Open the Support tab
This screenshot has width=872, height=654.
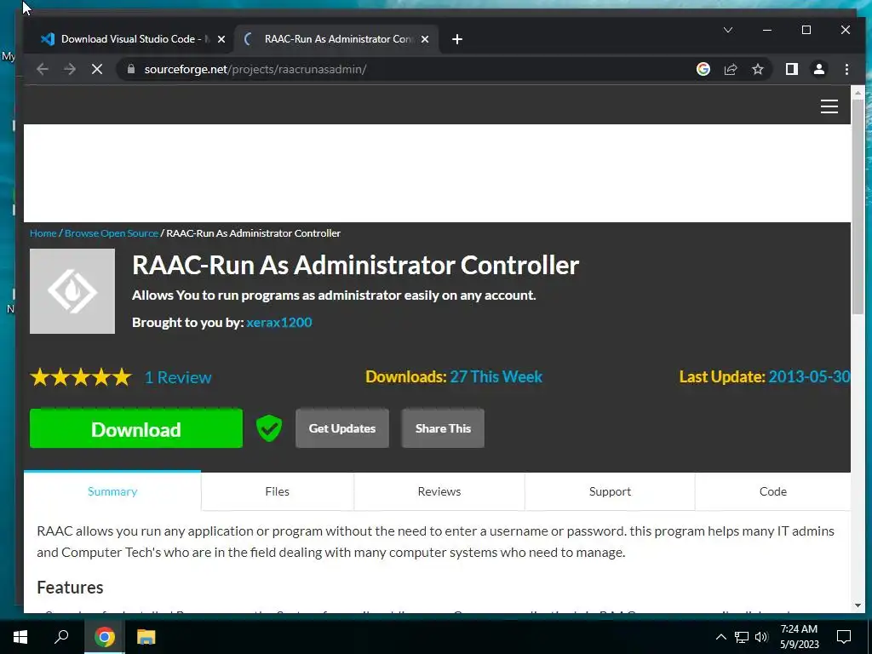pos(610,491)
